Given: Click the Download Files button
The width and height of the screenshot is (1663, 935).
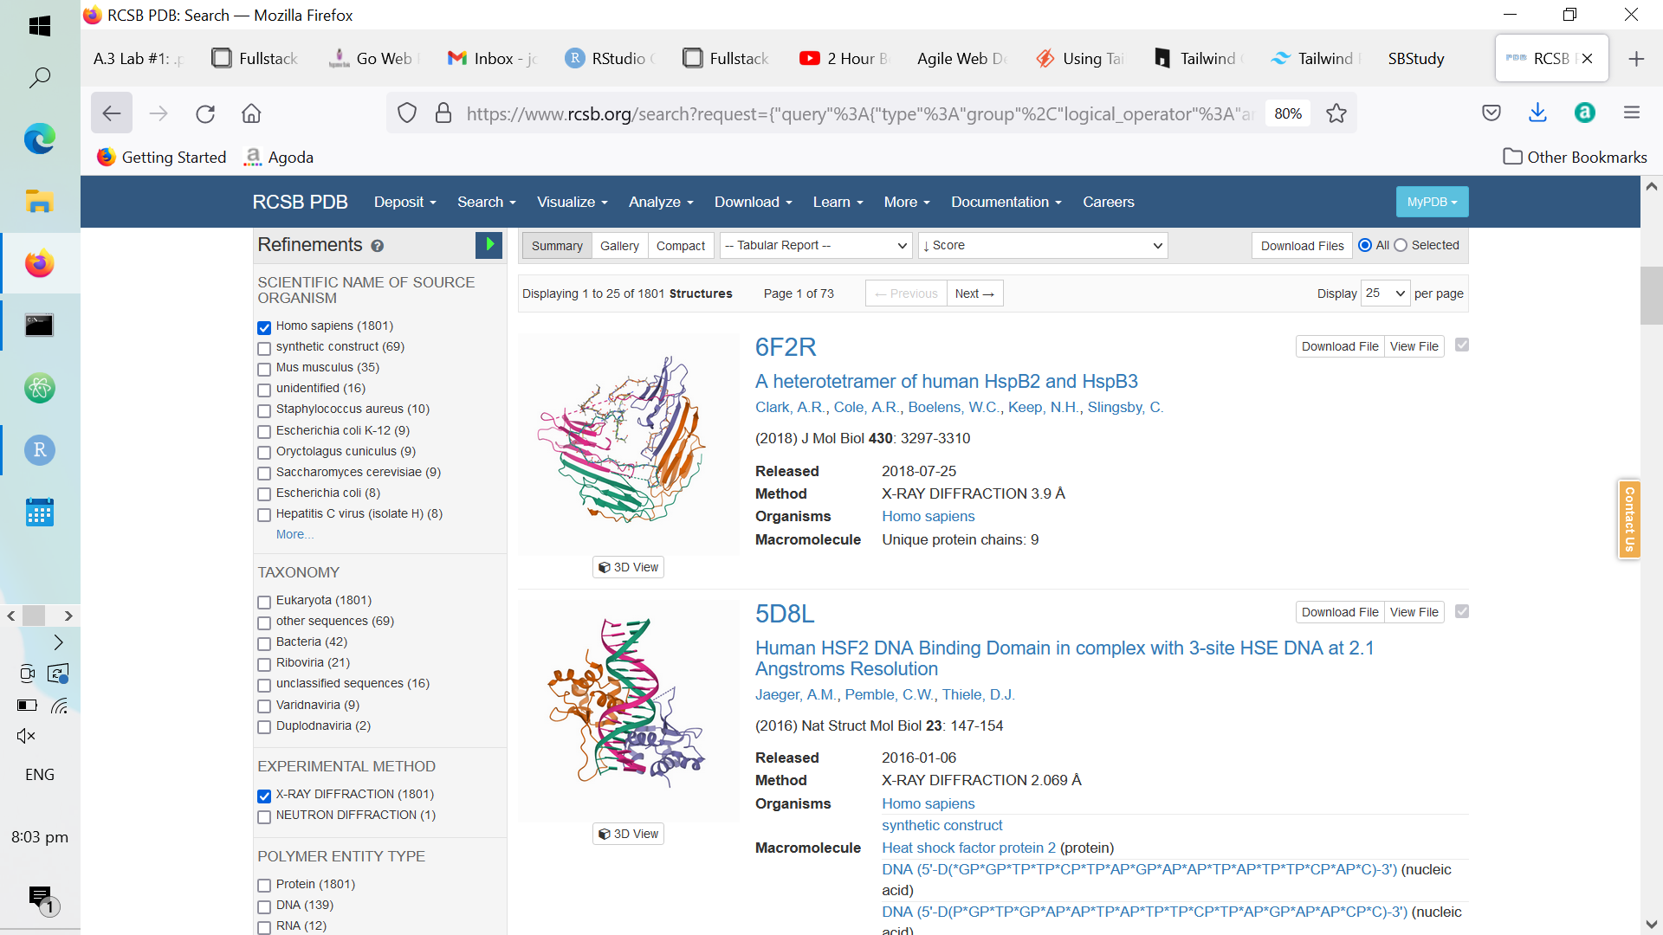Looking at the screenshot, I should (1301, 246).
